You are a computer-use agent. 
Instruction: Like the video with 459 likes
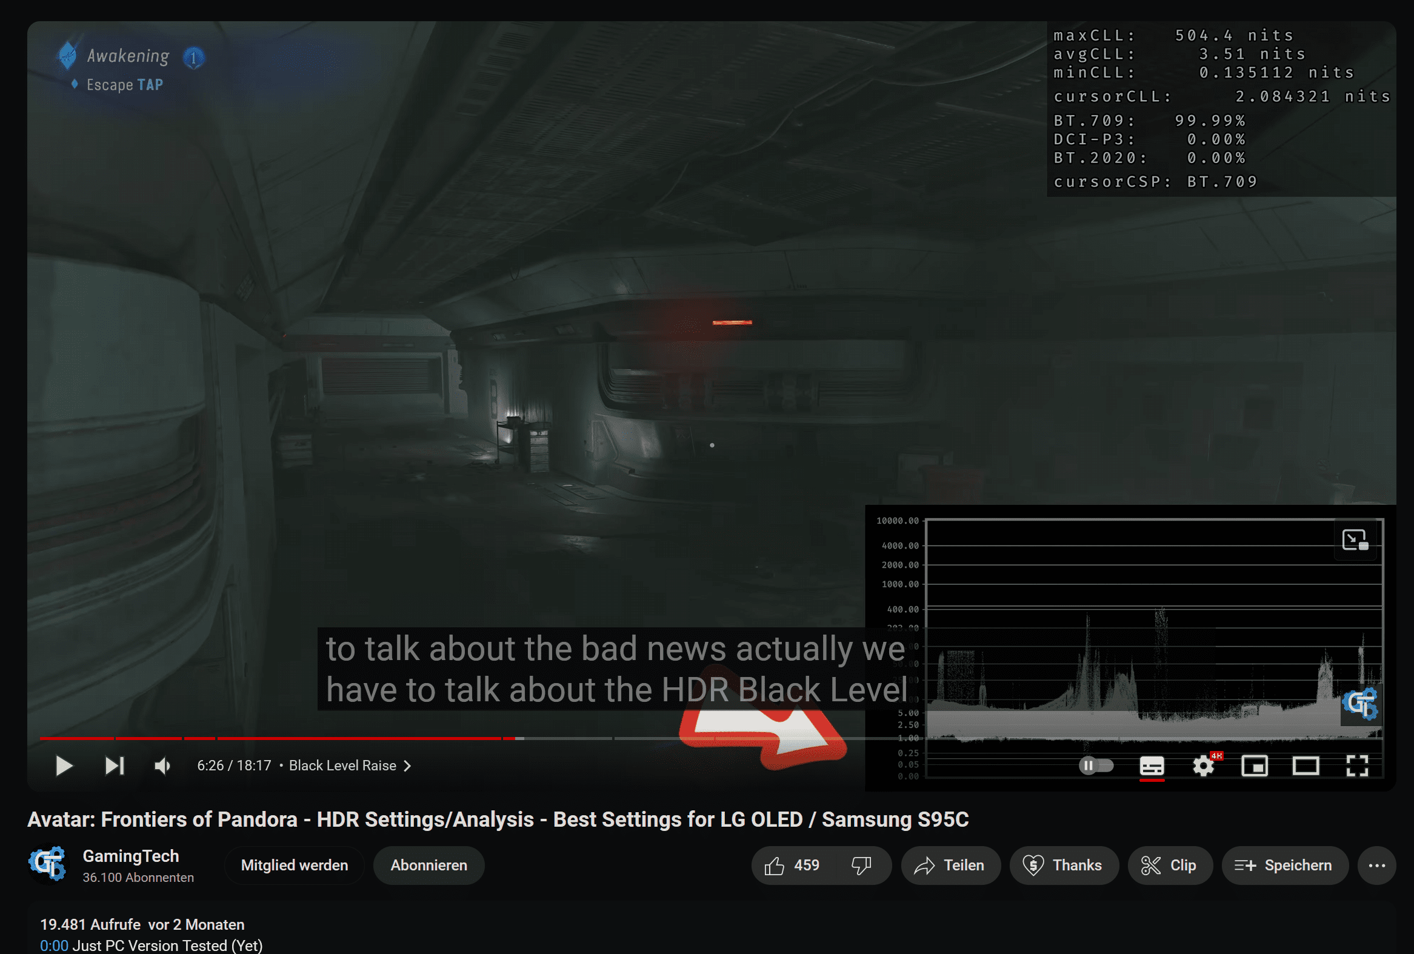(793, 864)
